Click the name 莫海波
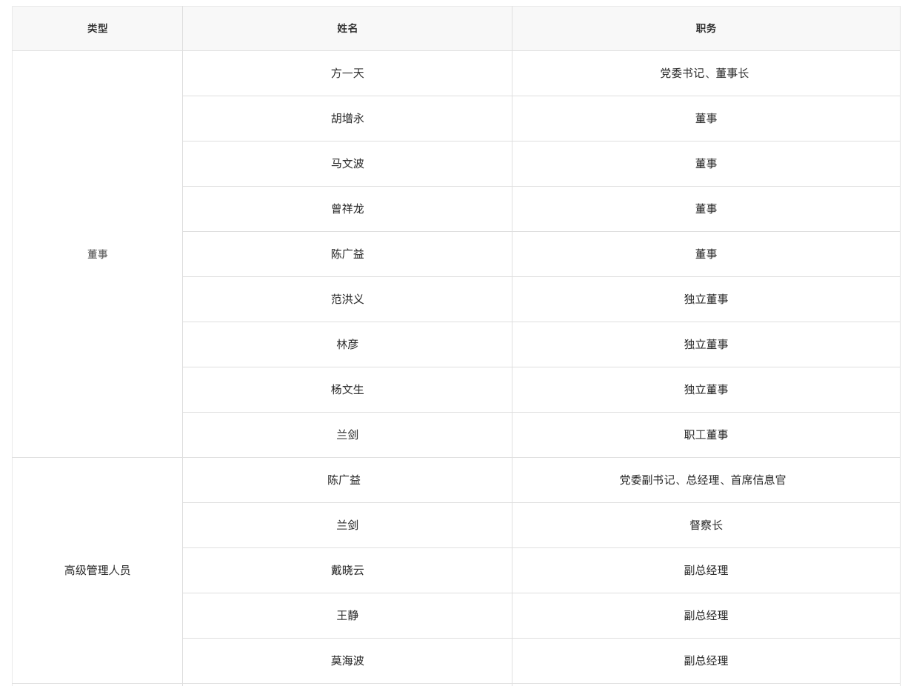Image resolution: width=905 pixels, height=686 pixels. coord(347,661)
